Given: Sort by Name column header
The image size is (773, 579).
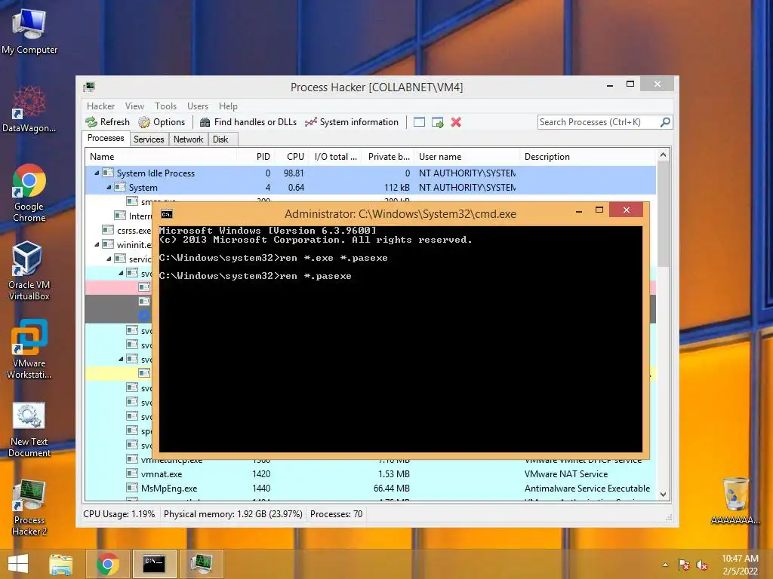Looking at the screenshot, I should [161, 157].
